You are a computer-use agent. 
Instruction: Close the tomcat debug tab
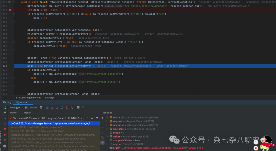click(x=30, y=102)
